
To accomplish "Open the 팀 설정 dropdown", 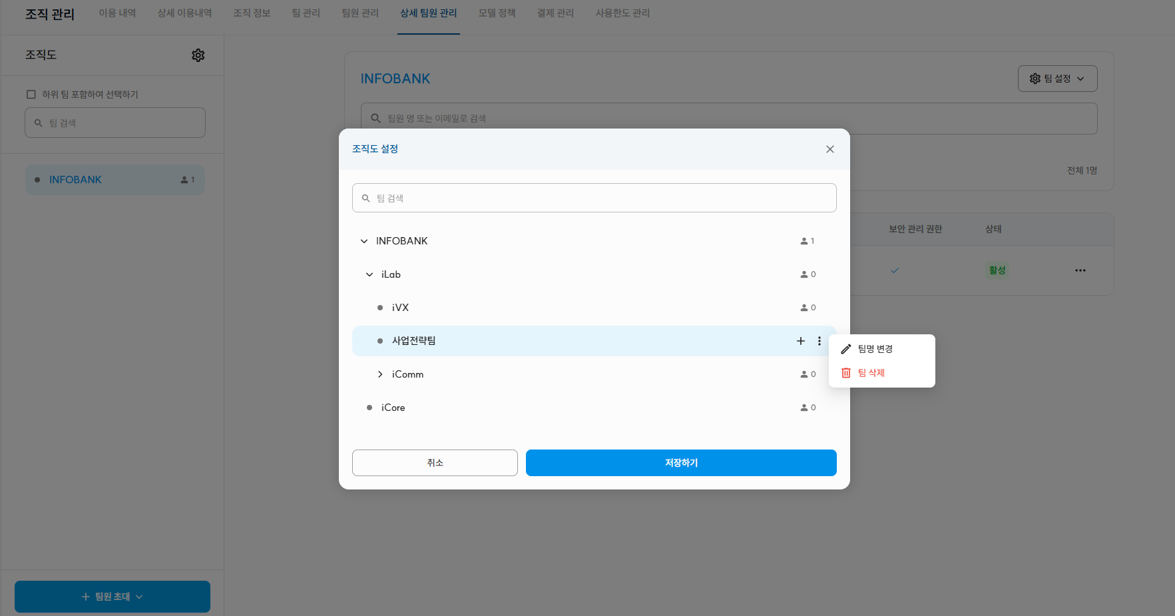I will [x=1057, y=79].
